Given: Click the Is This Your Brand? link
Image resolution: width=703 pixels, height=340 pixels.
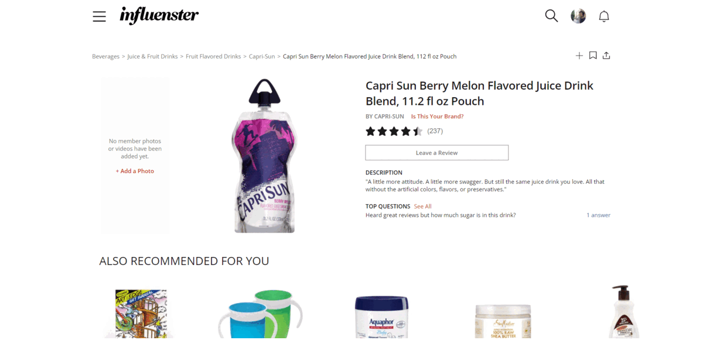Looking at the screenshot, I should [x=437, y=116].
